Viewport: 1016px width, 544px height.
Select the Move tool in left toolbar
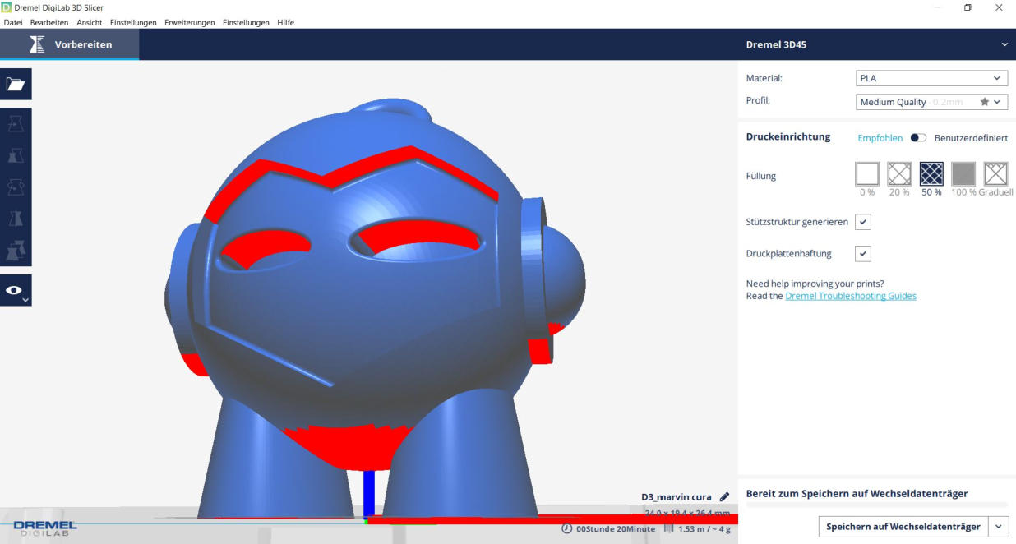(16, 123)
